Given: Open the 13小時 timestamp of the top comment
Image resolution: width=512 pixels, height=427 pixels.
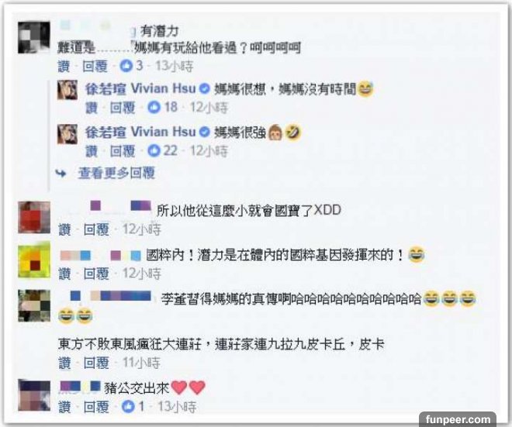Looking at the screenshot, I should [x=175, y=66].
